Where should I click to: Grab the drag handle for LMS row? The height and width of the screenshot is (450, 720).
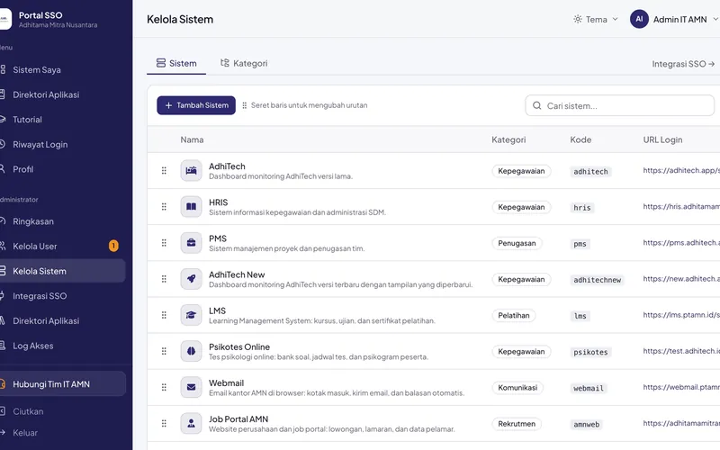pos(164,315)
